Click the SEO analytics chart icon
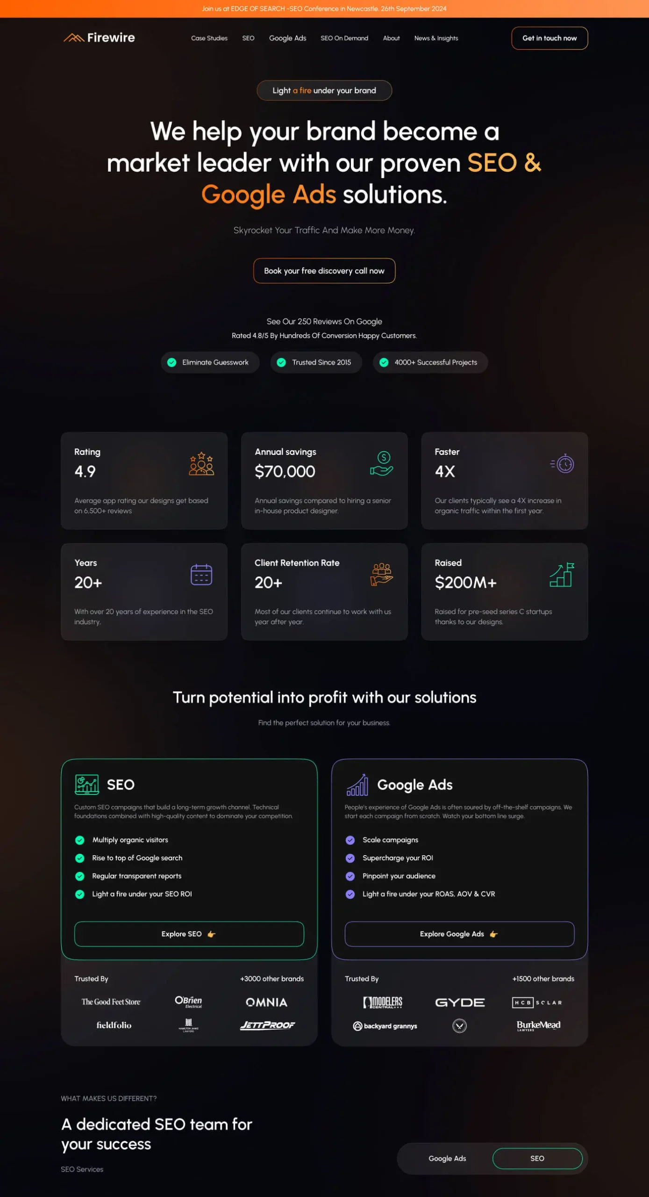Screen dimensions: 649x1197 pos(87,785)
